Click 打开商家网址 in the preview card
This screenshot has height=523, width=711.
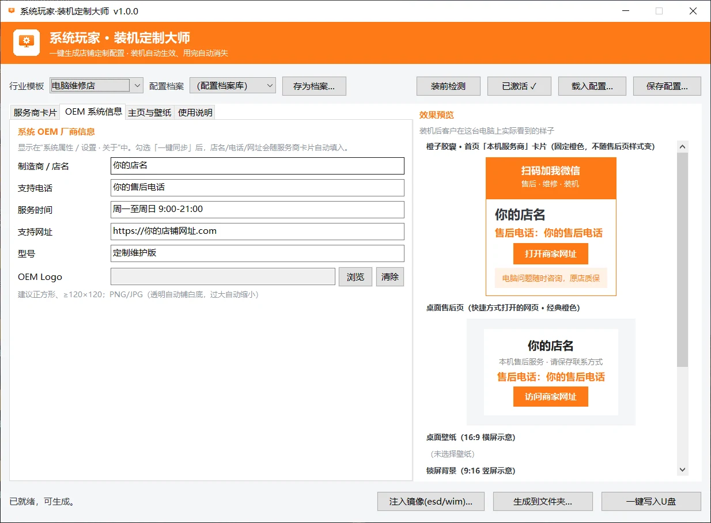[x=551, y=253]
